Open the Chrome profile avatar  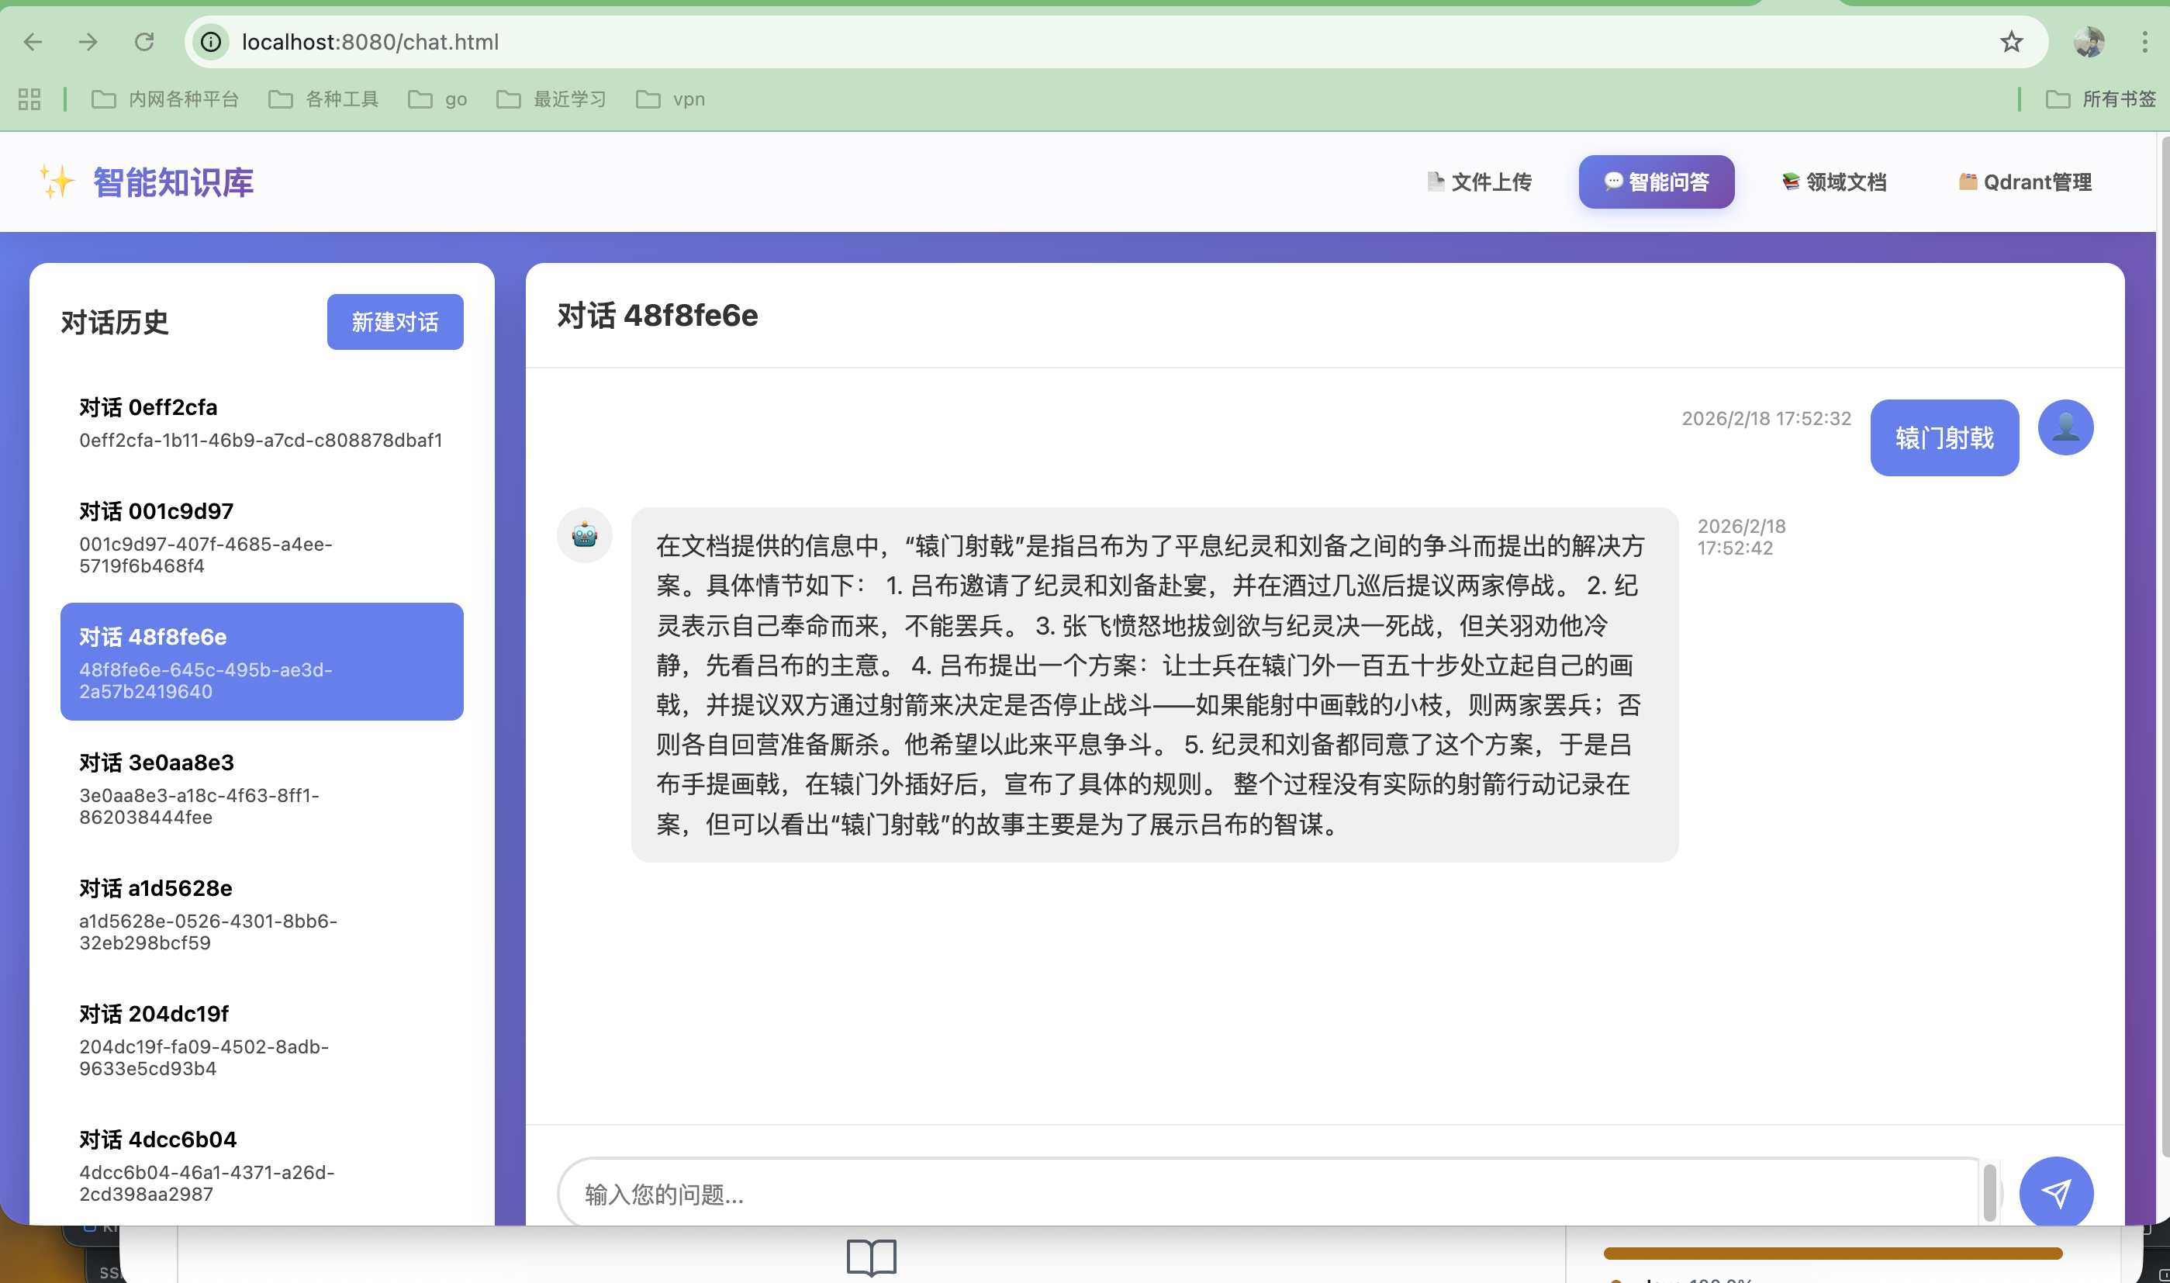[2088, 41]
